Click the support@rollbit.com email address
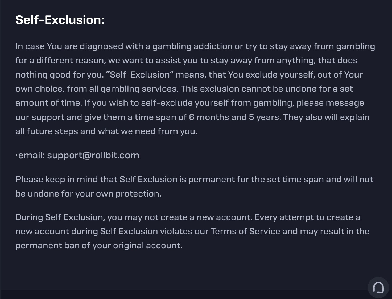 tap(93, 155)
